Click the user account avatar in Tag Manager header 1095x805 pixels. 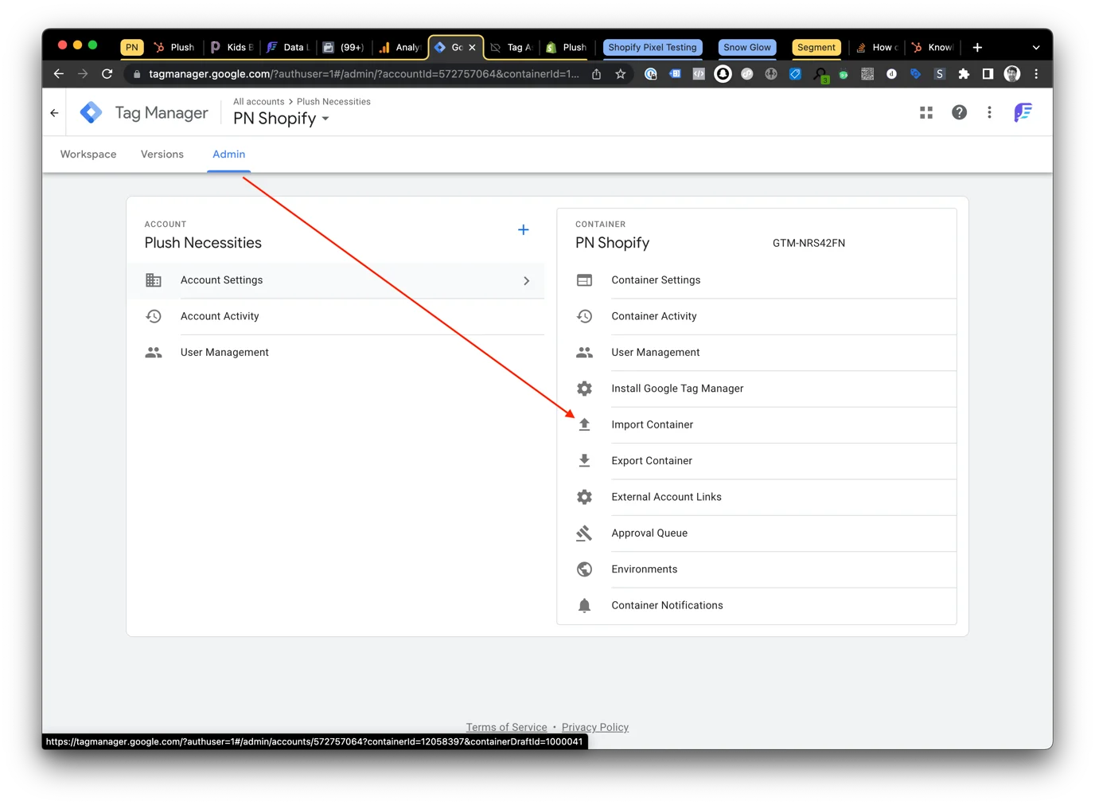click(x=1023, y=113)
